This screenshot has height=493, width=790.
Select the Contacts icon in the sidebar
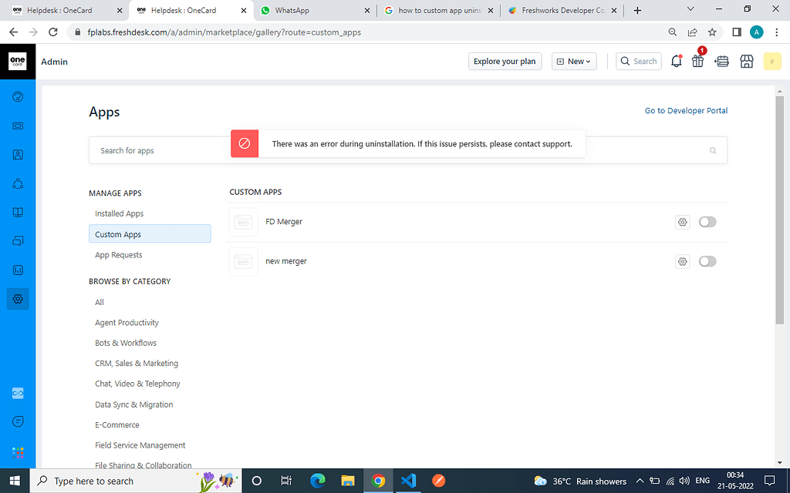click(x=18, y=154)
